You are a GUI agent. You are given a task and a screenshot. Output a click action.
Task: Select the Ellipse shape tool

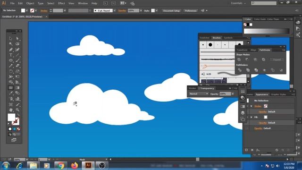click(10, 60)
